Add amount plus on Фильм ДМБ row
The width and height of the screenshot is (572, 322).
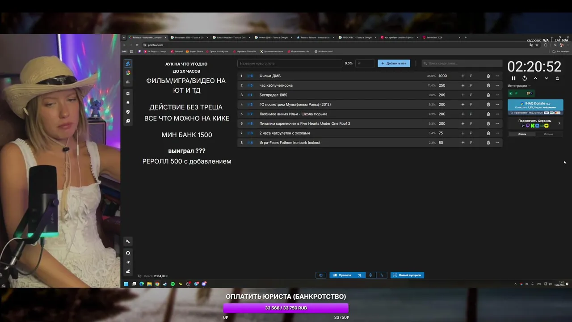pos(463,76)
